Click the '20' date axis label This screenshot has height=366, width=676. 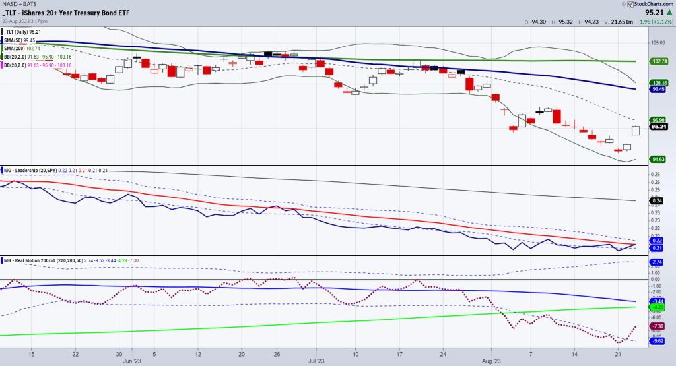point(242,354)
